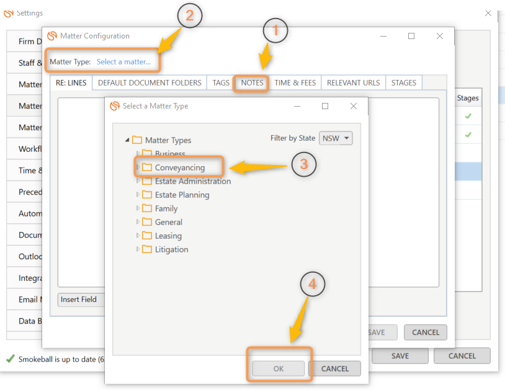505x390 pixels.
Task: Cancel the Matter Configuration window
Action: (426, 332)
